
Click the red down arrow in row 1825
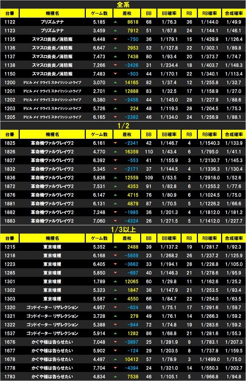115,143
